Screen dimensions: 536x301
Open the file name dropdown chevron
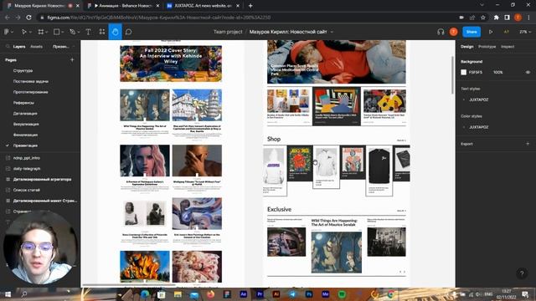pos(332,32)
